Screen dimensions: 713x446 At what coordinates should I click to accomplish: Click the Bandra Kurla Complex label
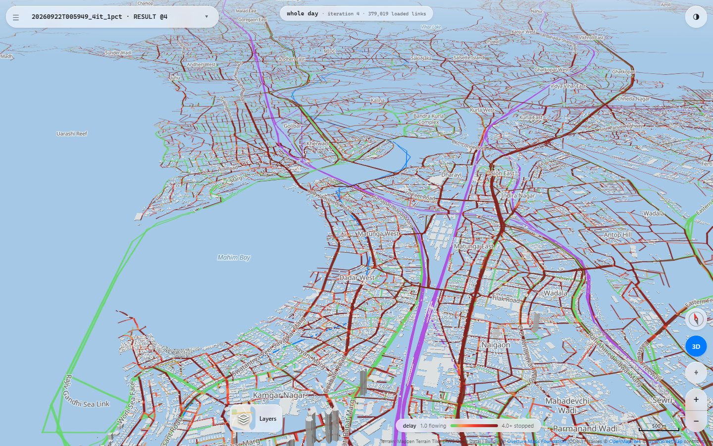pyautogui.click(x=429, y=119)
